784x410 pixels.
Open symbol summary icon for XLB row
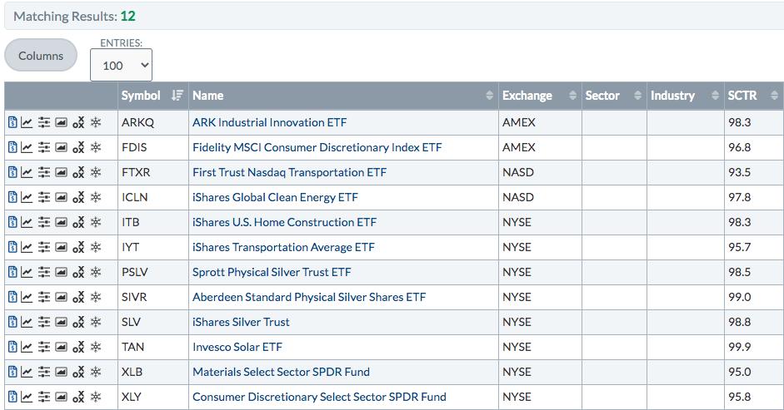coord(12,372)
